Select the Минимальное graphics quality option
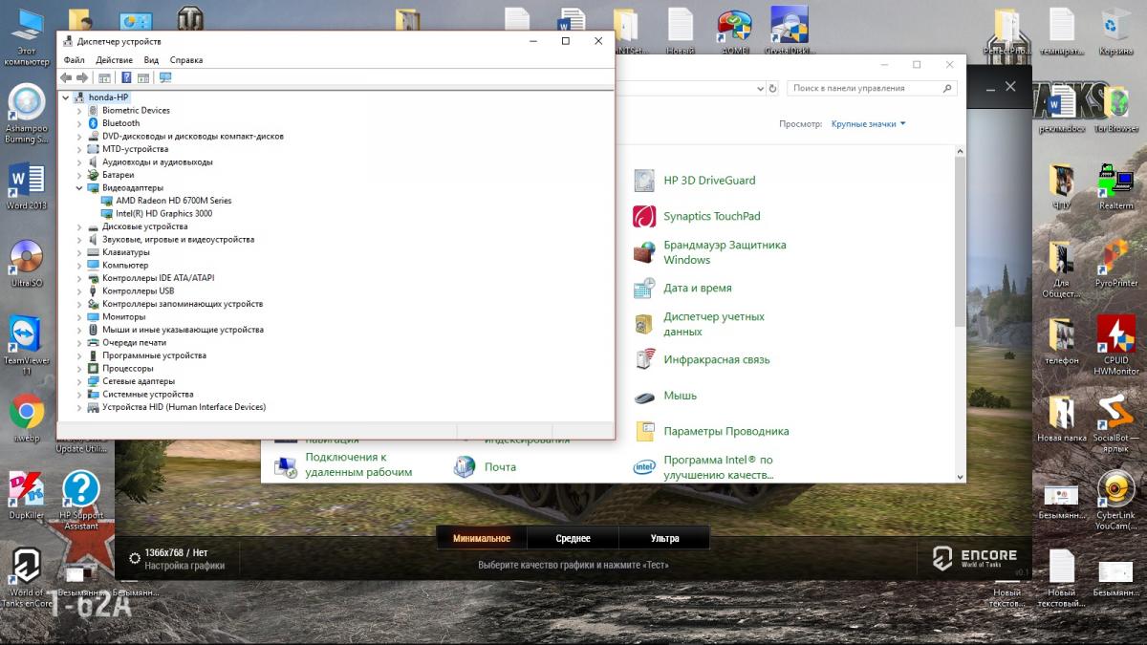Image resolution: width=1147 pixels, height=645 pixels. coord(482,538)
